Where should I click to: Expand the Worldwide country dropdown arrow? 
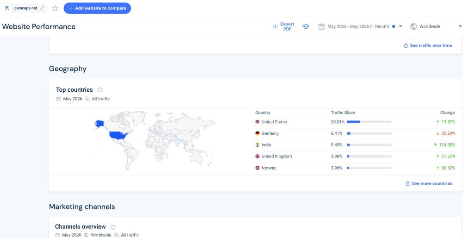click(x=460, y=26)
